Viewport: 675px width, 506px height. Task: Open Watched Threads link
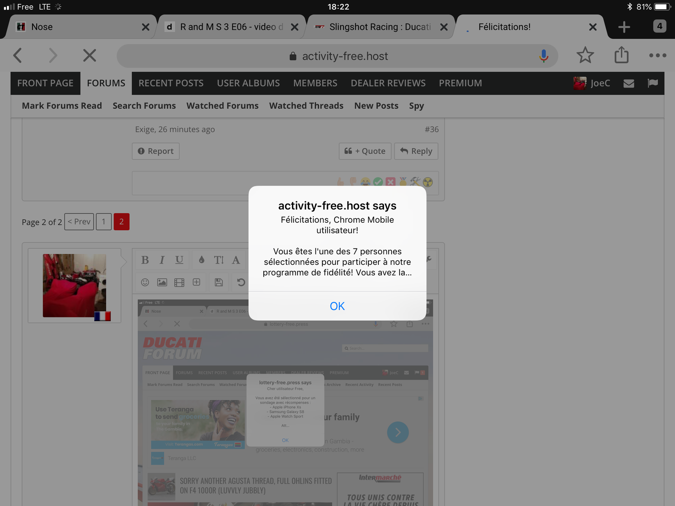pyautogui.click(x=306, y=106)
